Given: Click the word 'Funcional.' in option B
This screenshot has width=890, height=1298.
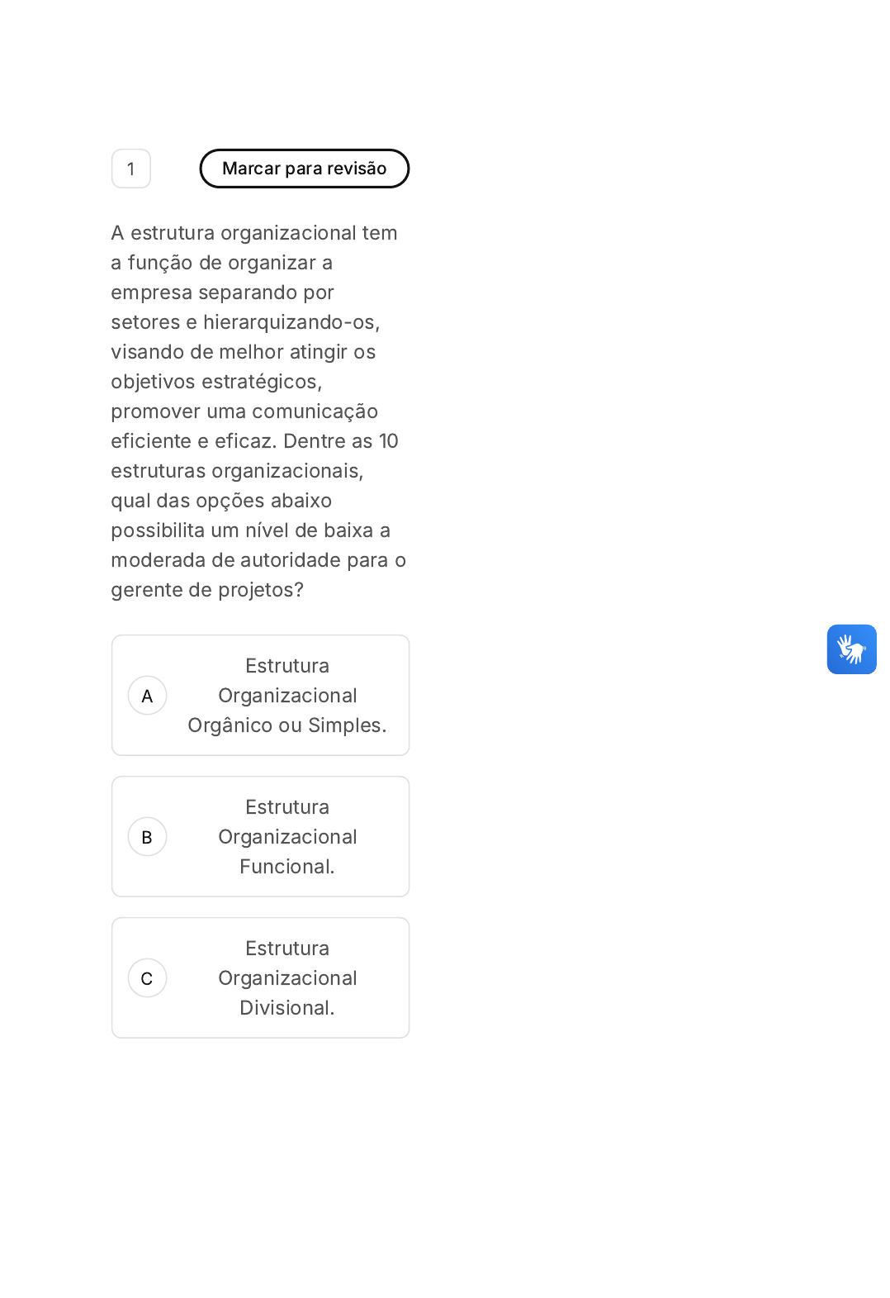Looking at the screenshot, I should coord(286,867).
